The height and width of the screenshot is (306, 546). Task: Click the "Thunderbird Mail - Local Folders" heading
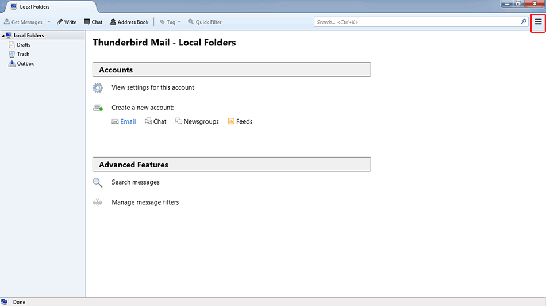pyautogui.click(x=164, y=43)
